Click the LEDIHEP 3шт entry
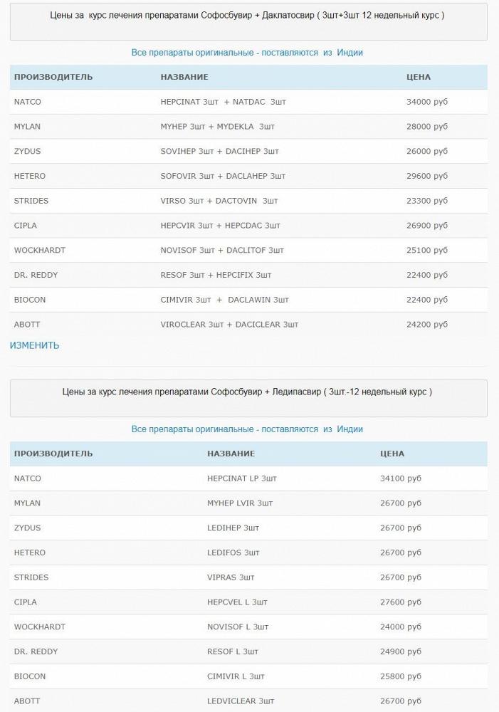This screenshot has height=712, width=499. (233, 528)
